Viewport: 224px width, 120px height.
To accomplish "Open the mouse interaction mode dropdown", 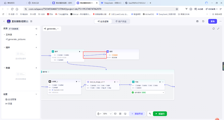I will (99, 114).
